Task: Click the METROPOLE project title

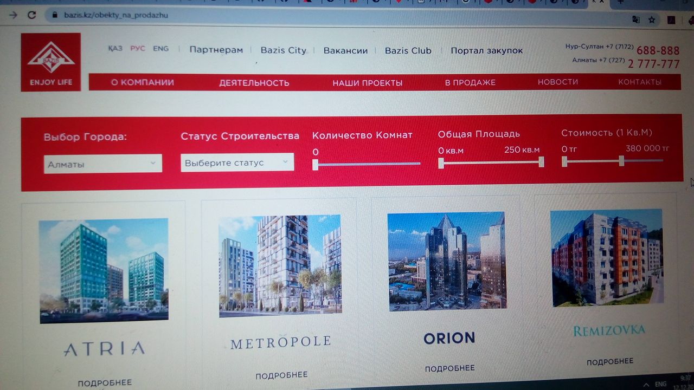Action: coord(280,342)
